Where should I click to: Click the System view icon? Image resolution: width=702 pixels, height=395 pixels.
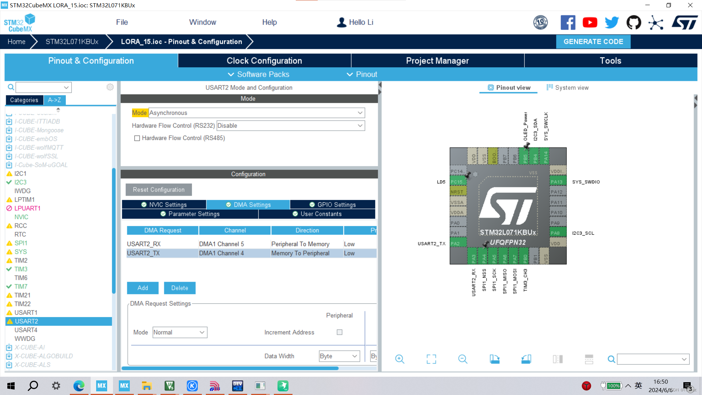568,87
